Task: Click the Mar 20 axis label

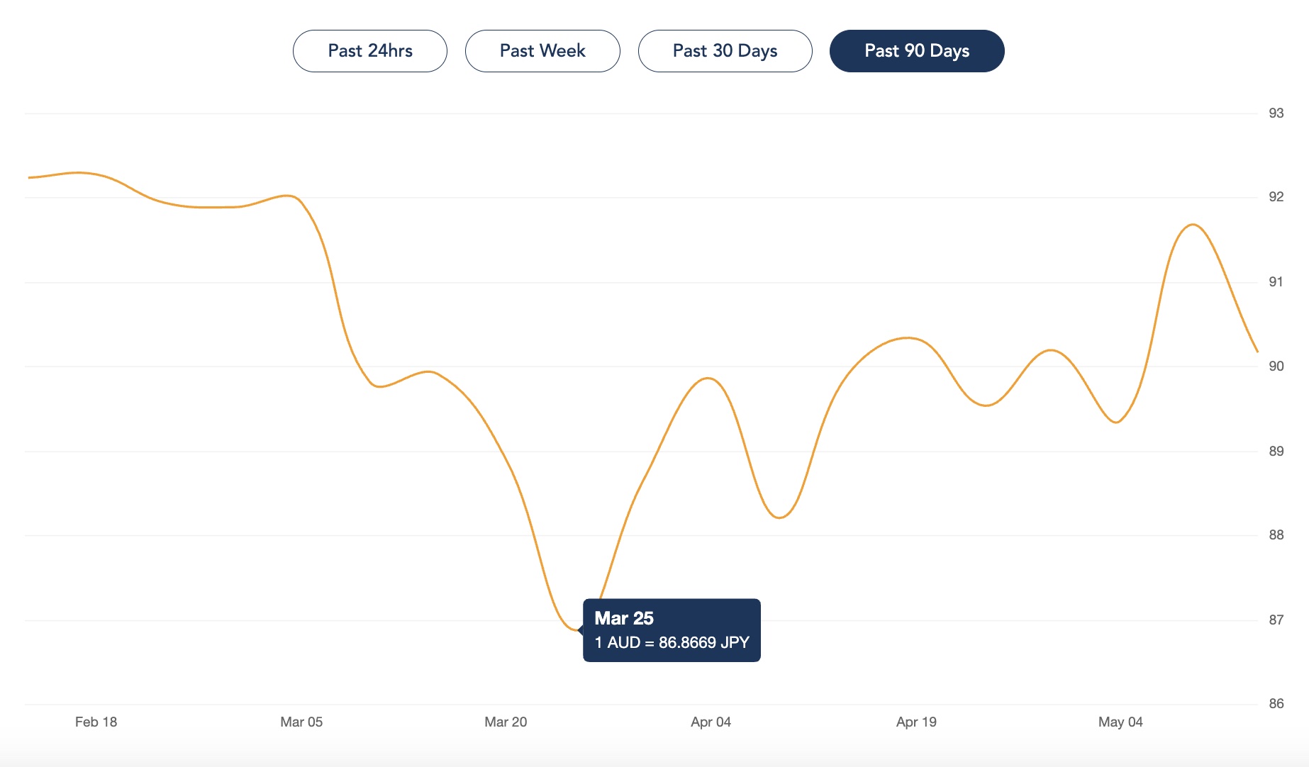Action: point(506,722)
